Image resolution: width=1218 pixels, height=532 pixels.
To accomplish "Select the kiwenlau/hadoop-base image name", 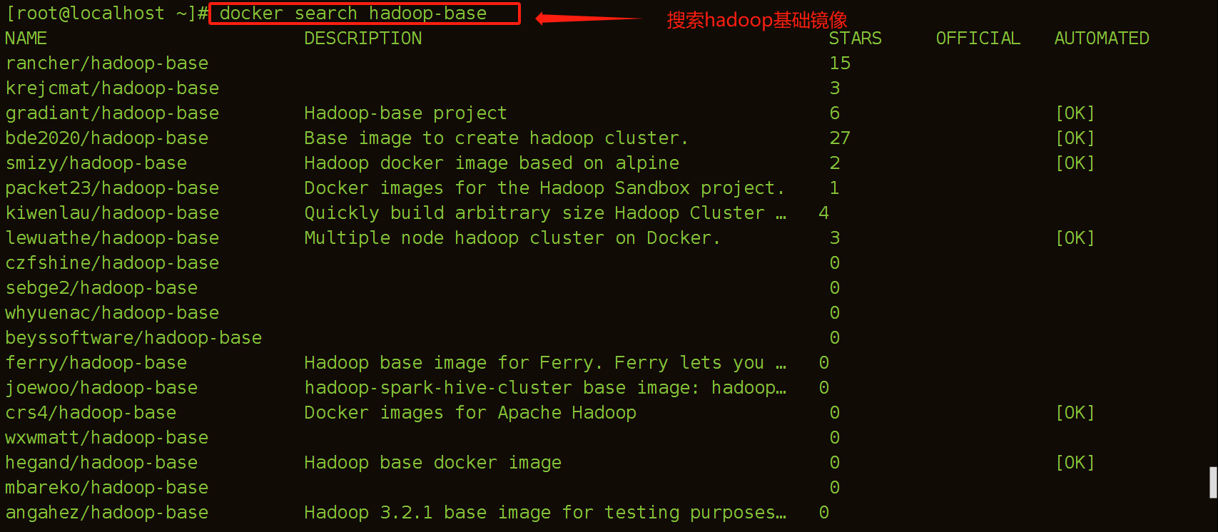I will pyautogui.click(x=112, y=213).
